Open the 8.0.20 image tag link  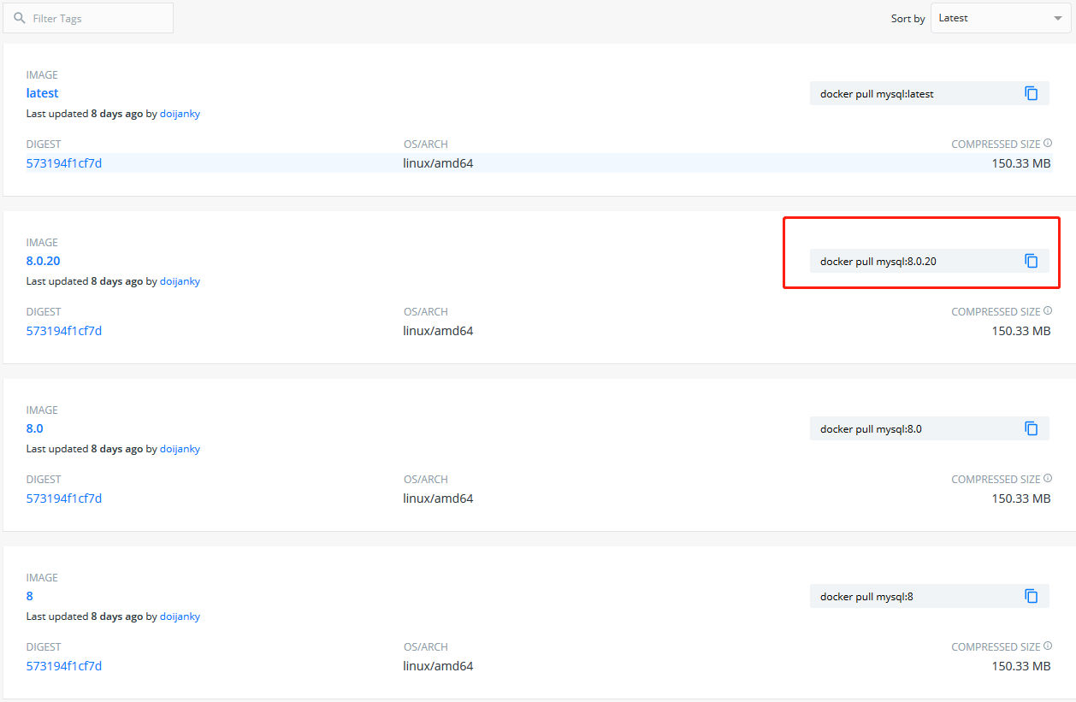tap(44, 261)
